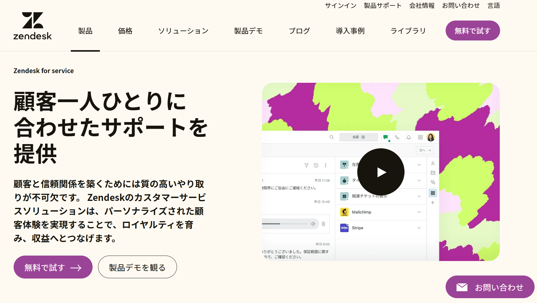Viewport: 537px width, 303px height.
Task: Click the envelope icon in the contact button
Action: [462, 287]
